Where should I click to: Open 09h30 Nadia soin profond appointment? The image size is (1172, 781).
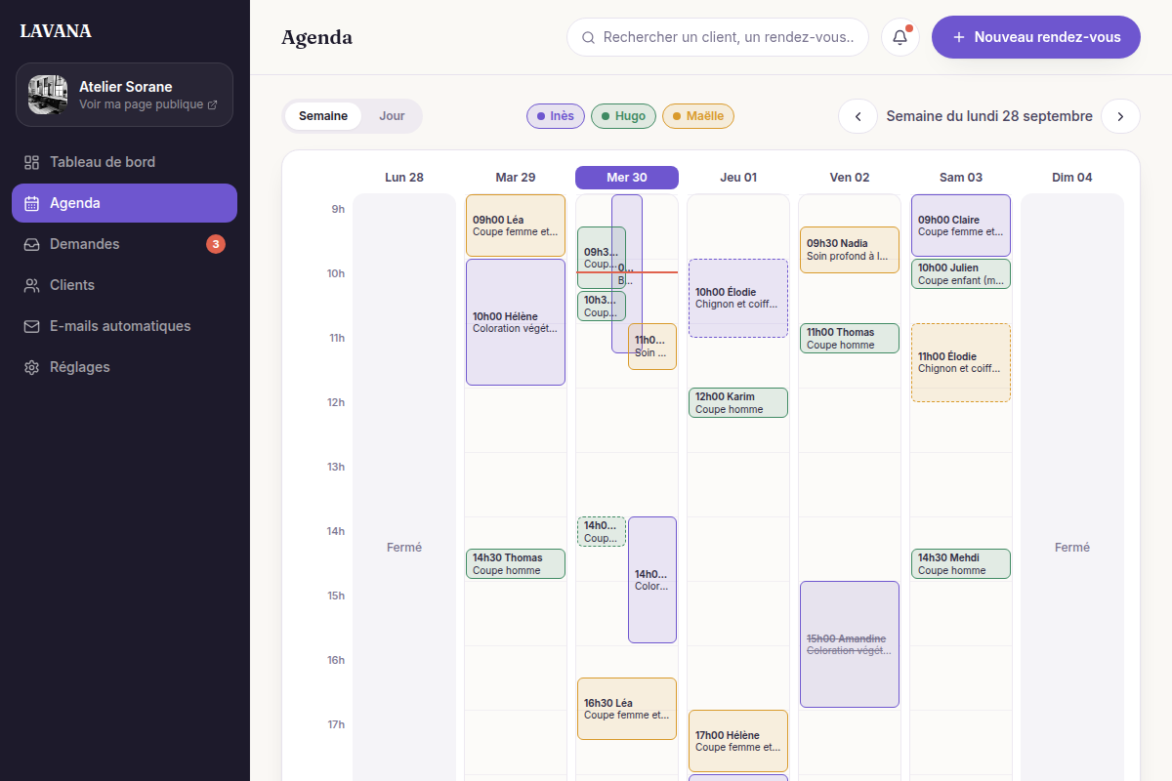point(850,250)
